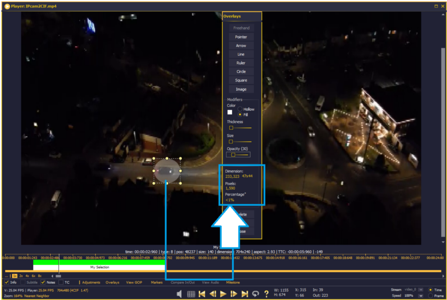
Task: Click the green My Selection timeline bar
Action: pyautogui.click(x=99, y=262)
